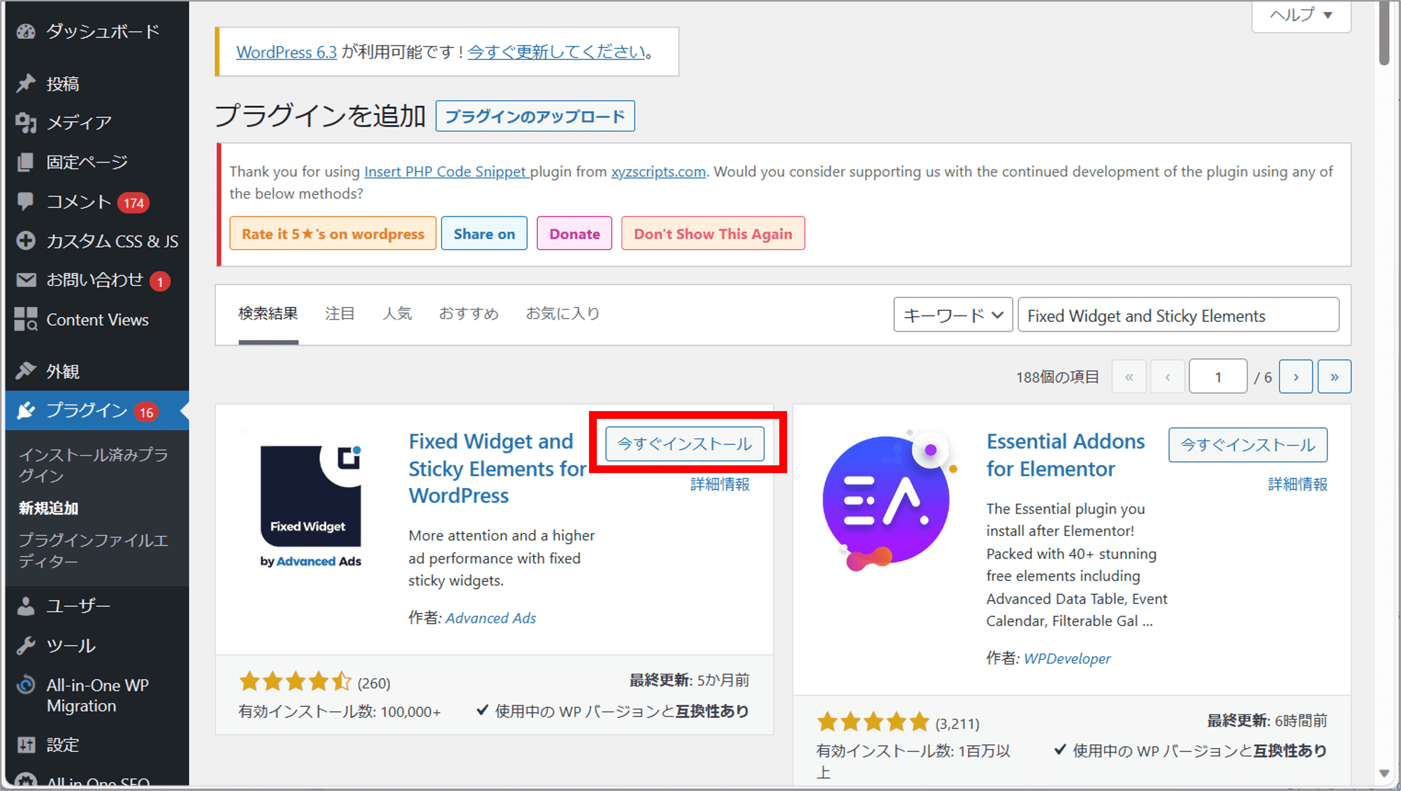This screenshot has width=1401, height=791.
Task: Click プラグインのアップロード button
Action: pyautogui.click(x=535, y=116)
